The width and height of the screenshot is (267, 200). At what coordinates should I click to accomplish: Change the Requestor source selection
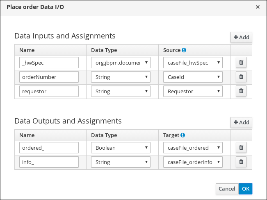click(x=193, y=92)
